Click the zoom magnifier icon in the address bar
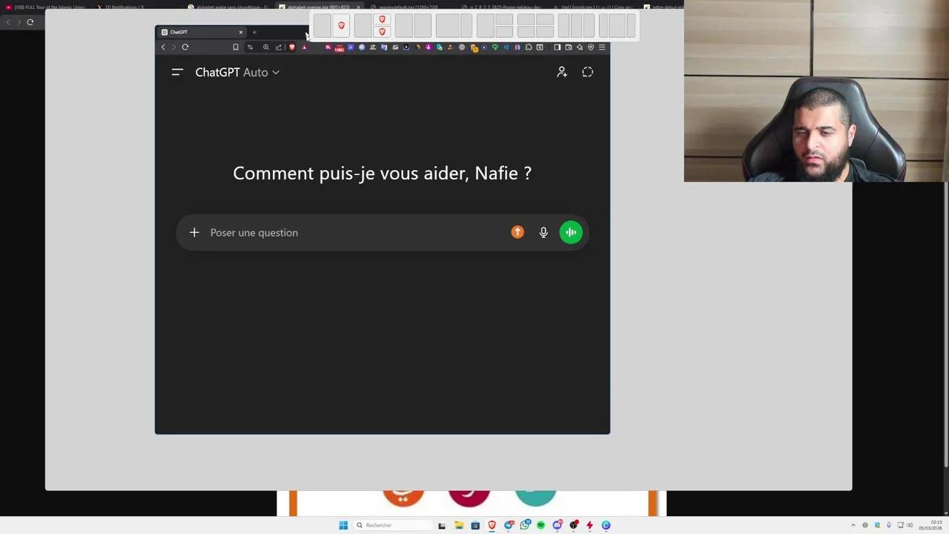Viewport: 949px width, 534px height. (266, 47)
